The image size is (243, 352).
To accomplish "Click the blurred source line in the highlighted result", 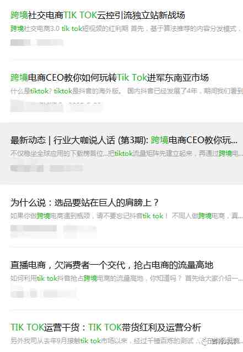I will point(46,168).
